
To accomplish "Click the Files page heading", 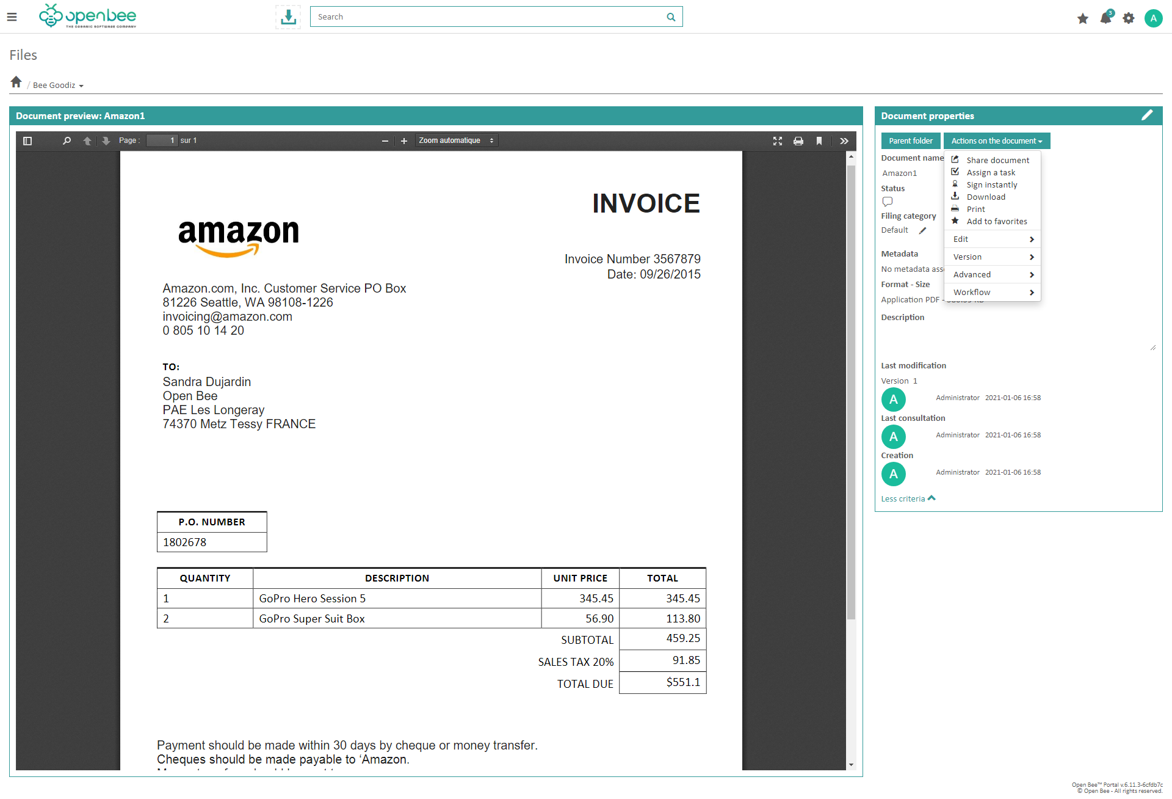I will pos(23,55).
